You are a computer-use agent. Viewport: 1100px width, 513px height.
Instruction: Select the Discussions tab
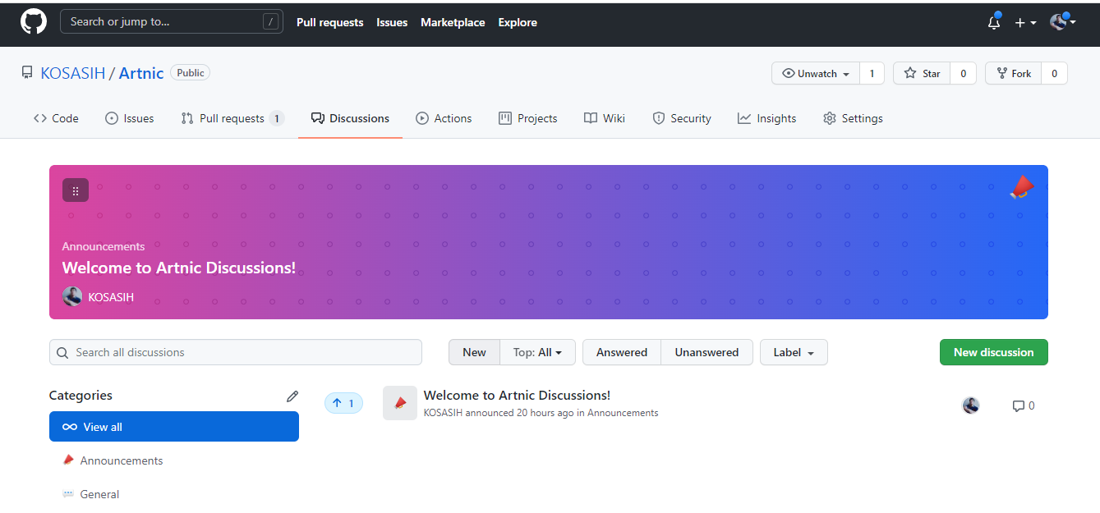350,118
